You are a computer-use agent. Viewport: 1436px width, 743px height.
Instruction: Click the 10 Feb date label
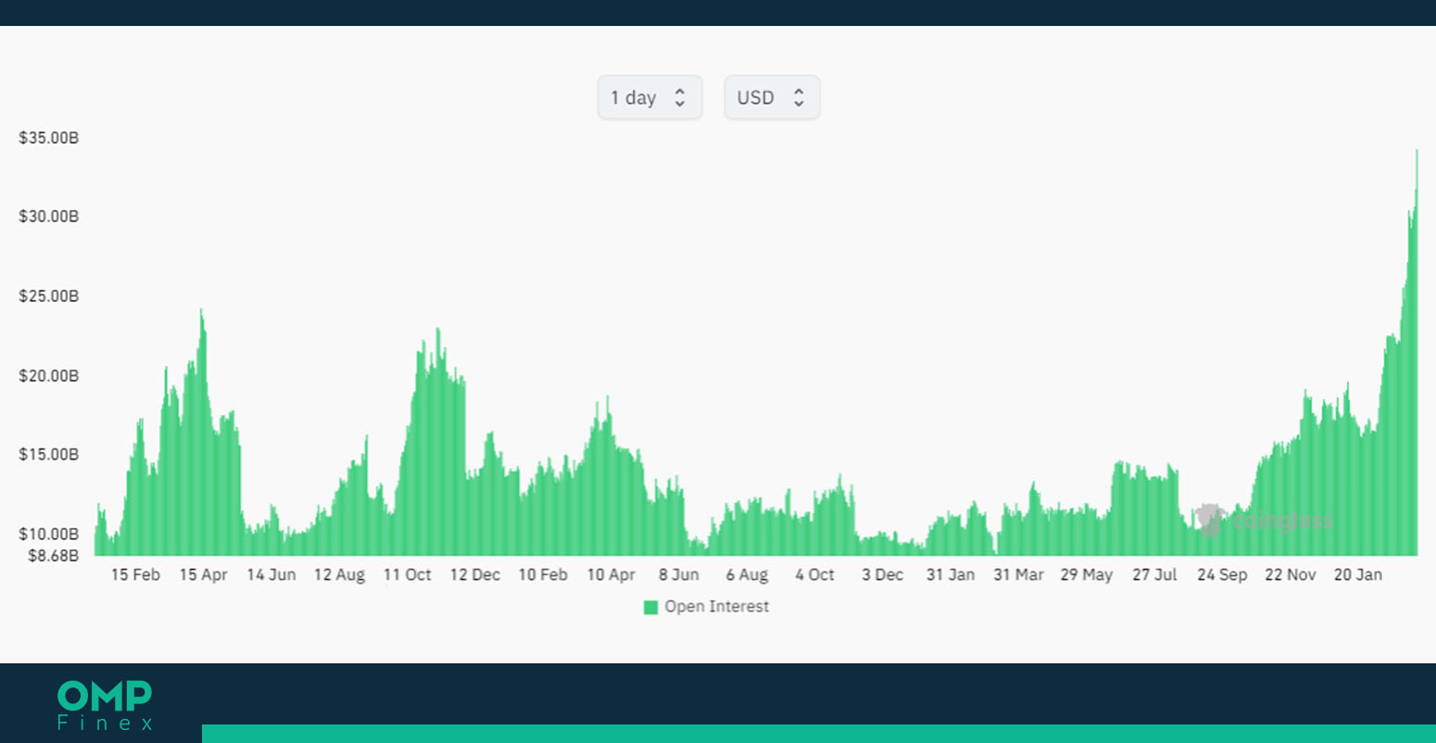coord(543,574)
